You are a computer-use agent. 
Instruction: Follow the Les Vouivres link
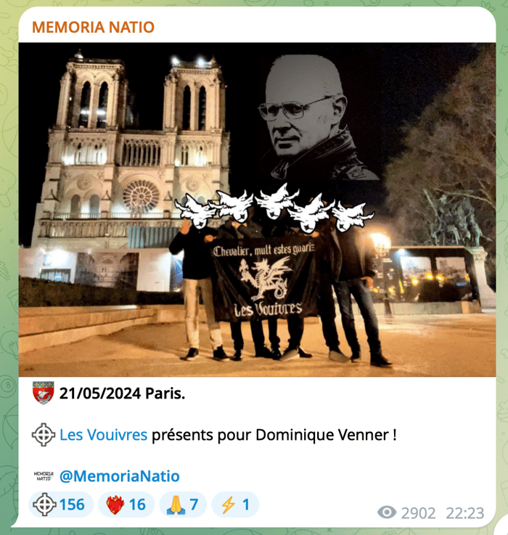103,435
